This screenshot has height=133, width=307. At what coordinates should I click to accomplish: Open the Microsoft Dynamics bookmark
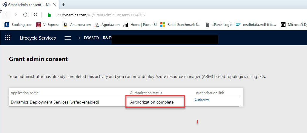point(294,25)
